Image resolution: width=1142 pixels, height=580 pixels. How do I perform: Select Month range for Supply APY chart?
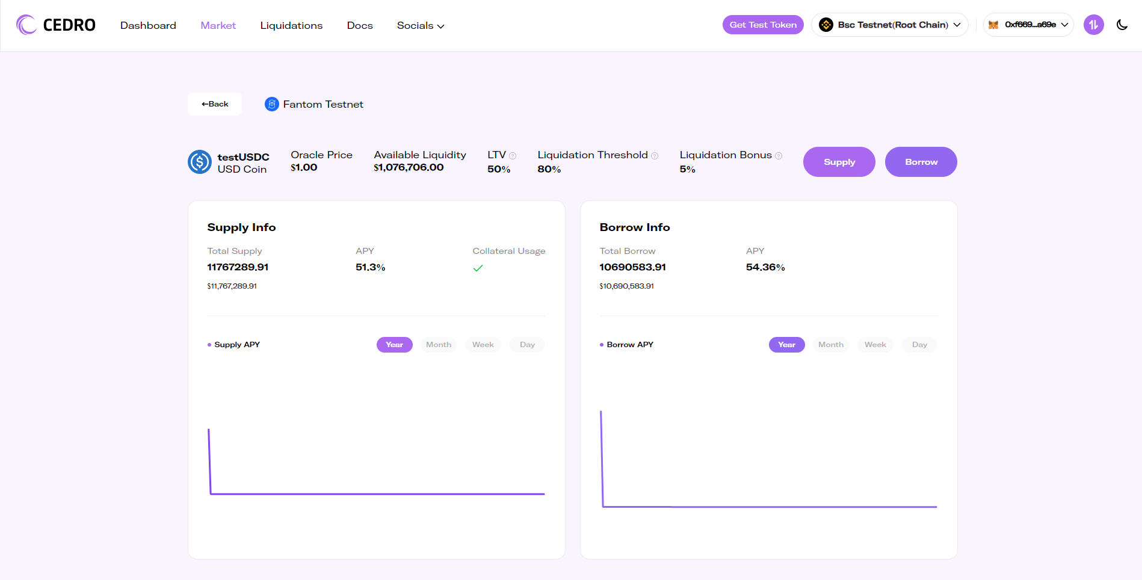tap(439, 345)
